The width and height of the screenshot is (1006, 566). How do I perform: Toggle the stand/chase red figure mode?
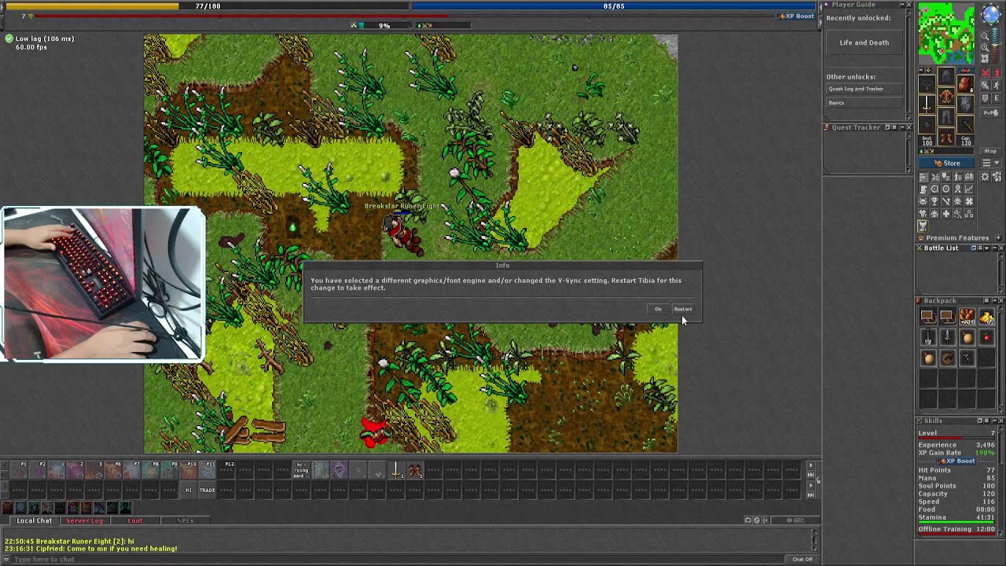click(x=996, y=72)
